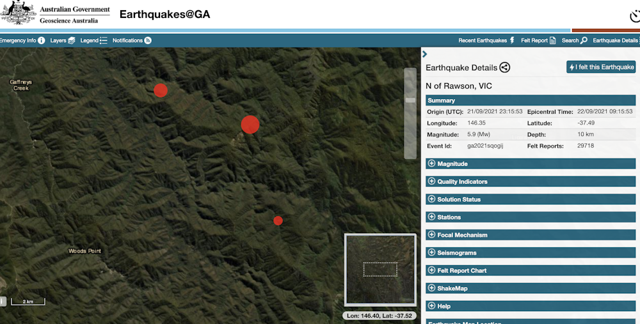
Task: Click the Emergency Info icon
Action: (42, 40)
